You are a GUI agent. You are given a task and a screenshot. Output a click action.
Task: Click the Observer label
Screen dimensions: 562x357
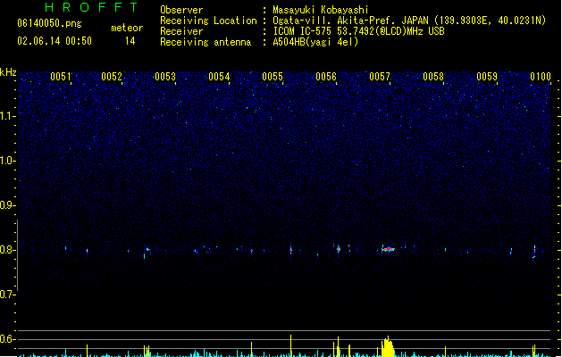(181, 10)
